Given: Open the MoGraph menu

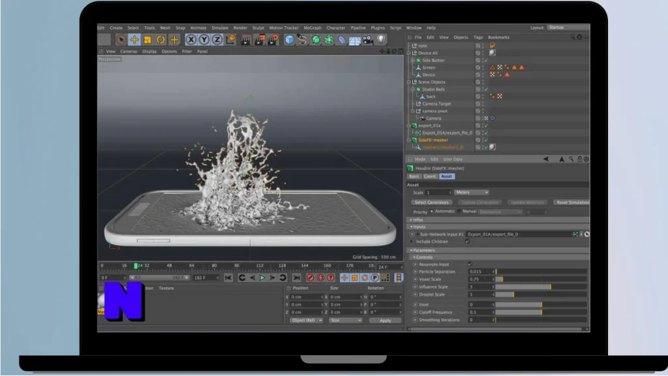Looking at the screenshot, I should [312, 27].
